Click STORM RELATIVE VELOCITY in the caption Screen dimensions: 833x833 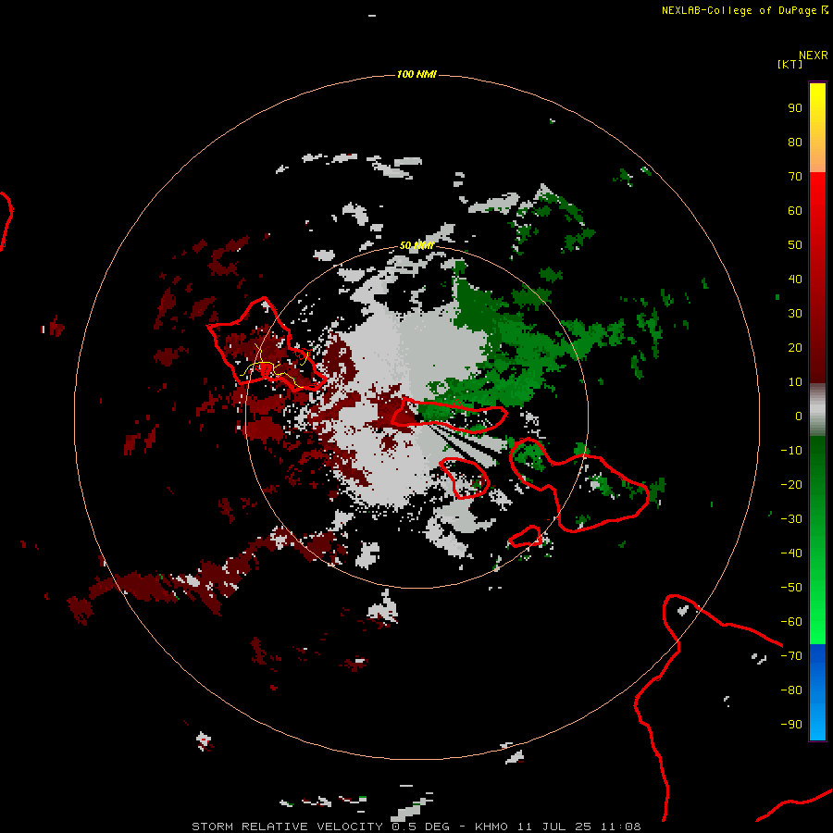pos(287,827)
